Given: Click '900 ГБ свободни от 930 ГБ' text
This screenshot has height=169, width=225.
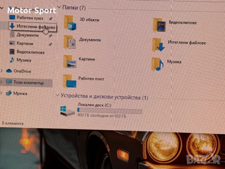Looking at the screenshot, I should point(102,115).
